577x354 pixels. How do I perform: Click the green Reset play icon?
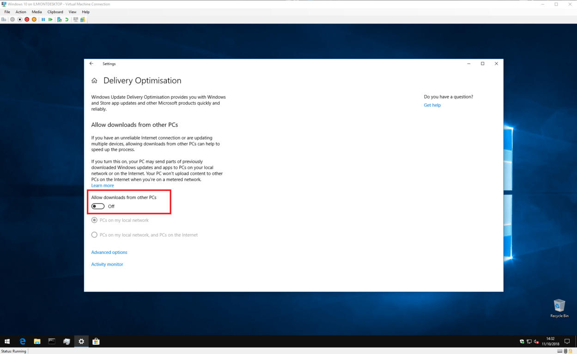coord(50,19)
